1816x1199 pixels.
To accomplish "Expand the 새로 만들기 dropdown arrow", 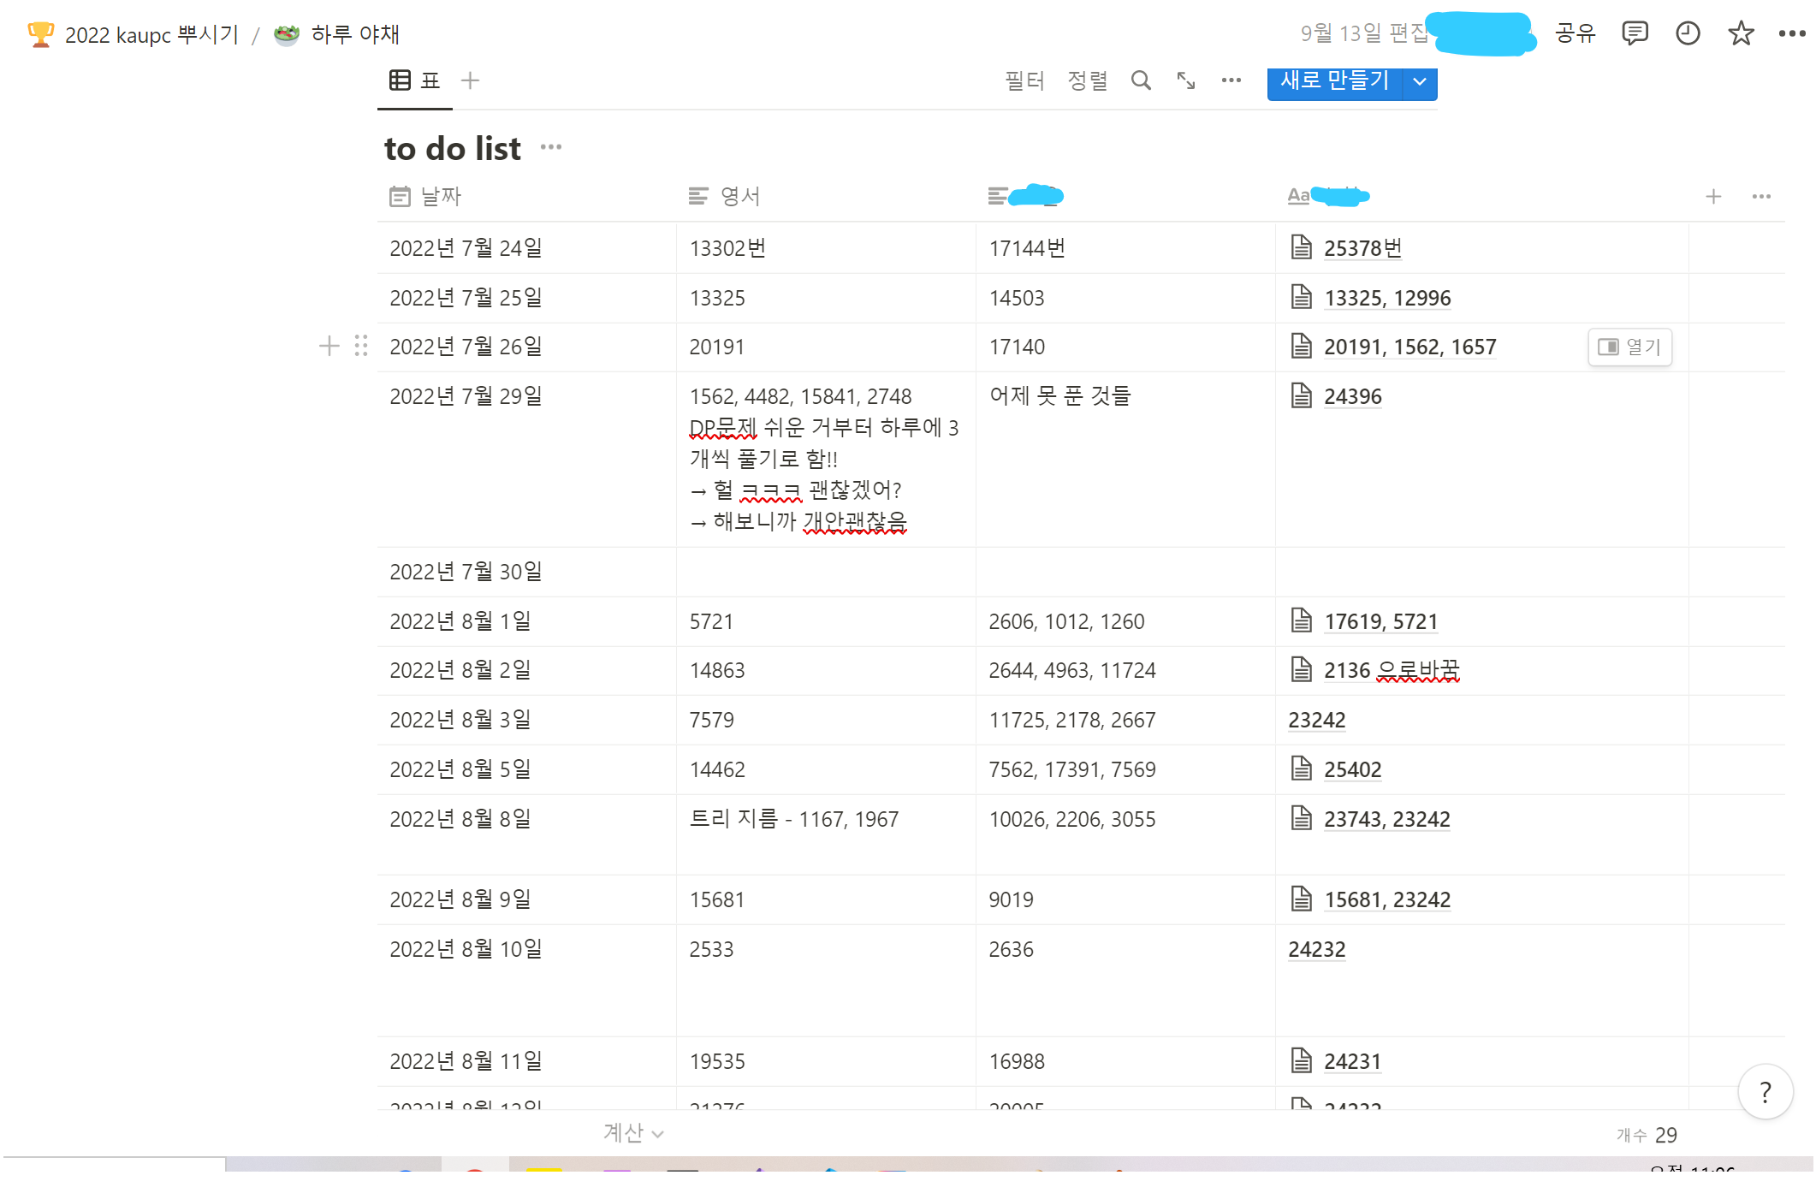I will pyautogui.click(x=1420, y=81).
